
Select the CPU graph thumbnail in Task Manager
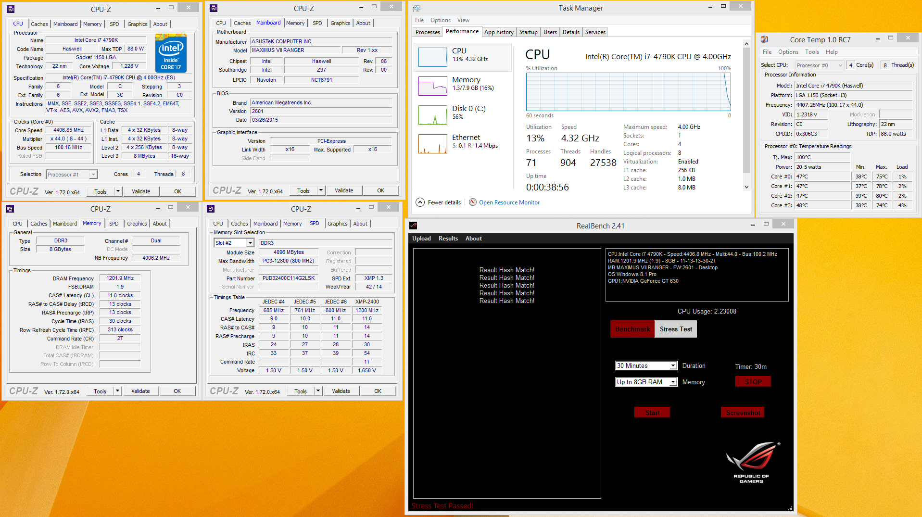(x=433, y=57)
